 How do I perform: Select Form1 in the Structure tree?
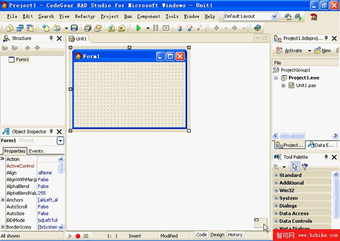[22, 59]
